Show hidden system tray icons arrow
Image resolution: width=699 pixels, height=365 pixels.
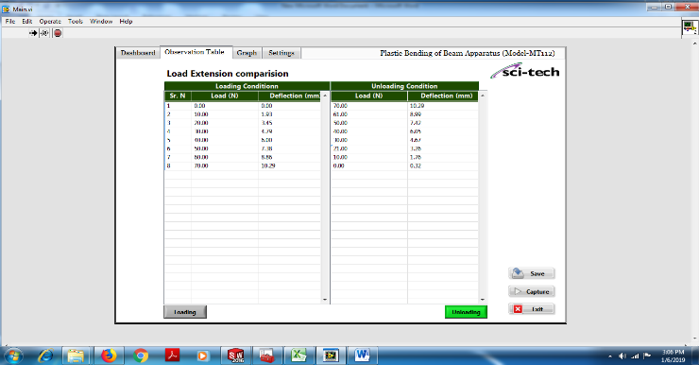point(610,356)
